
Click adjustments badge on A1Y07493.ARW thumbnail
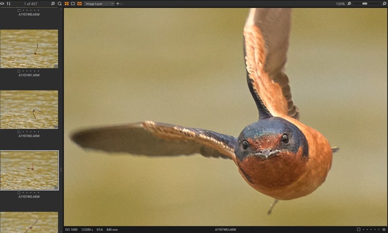(x=56, y=187)
